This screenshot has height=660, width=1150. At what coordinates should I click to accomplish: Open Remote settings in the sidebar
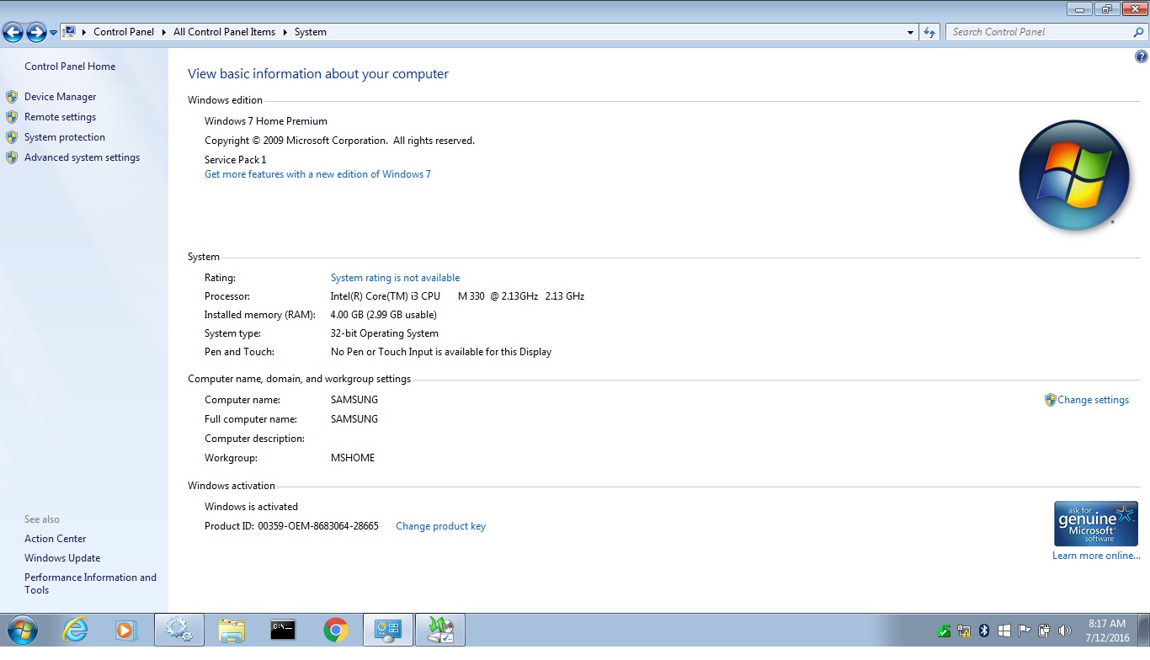point(60,117)
